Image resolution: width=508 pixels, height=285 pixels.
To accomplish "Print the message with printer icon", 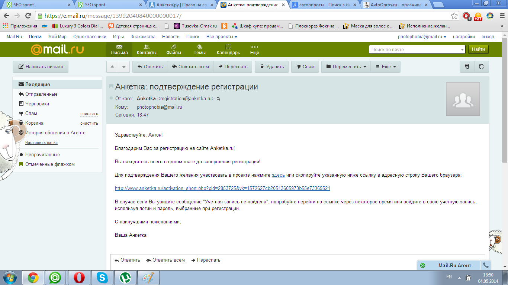I will click(467, 67).
